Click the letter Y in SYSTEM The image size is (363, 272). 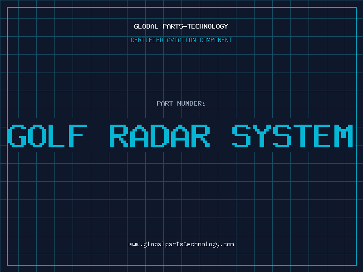[262, 136]
